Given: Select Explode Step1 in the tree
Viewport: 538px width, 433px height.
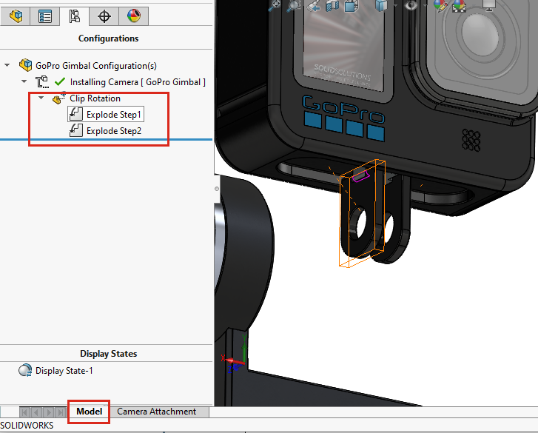Looking at the screenshot, I should 113,115.
